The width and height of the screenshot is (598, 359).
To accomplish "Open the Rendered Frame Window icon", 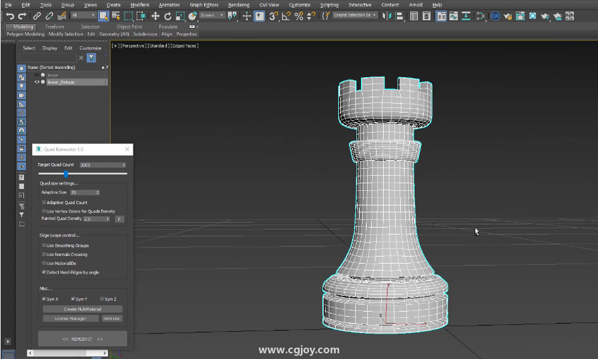I will [x=520, y=16].
